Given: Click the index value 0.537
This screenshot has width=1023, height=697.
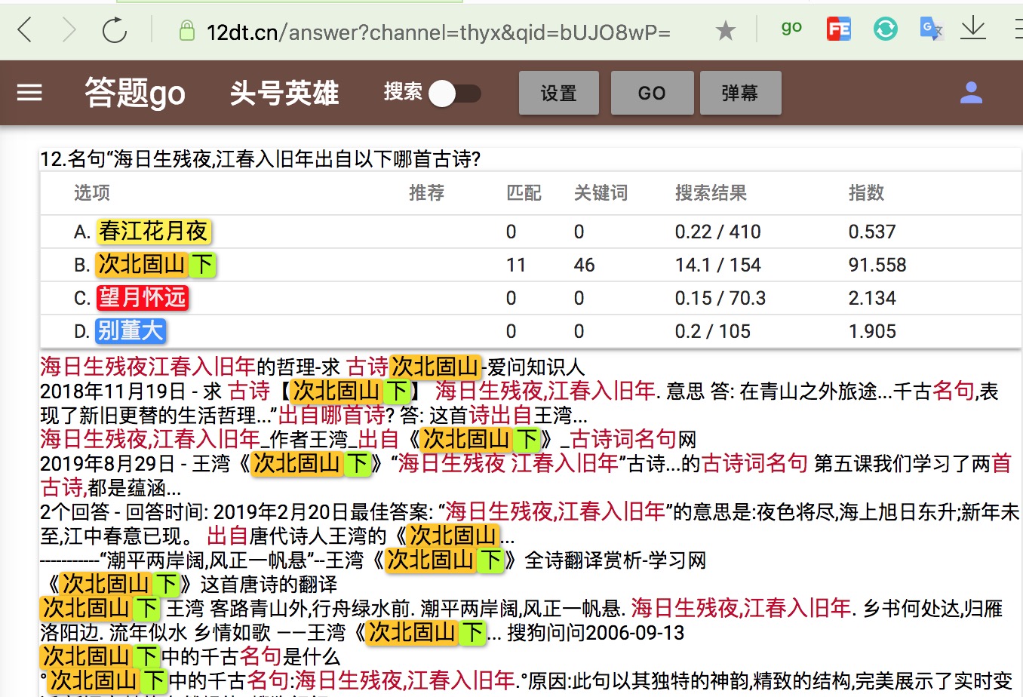Looking at the screenshot, I should 872,232.
